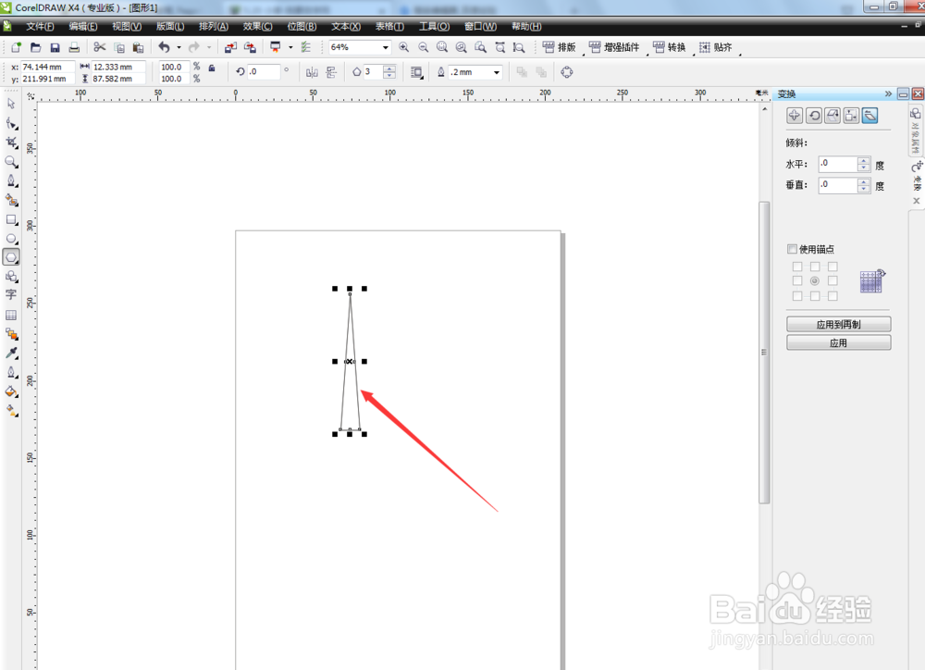Select the Ellipse tool
This screenshot has width=925, height=670.
(x=11, y=239)
